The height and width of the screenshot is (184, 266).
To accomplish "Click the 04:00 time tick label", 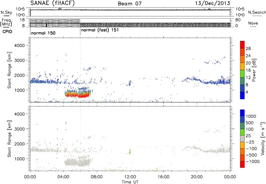I will pos(64,177).
